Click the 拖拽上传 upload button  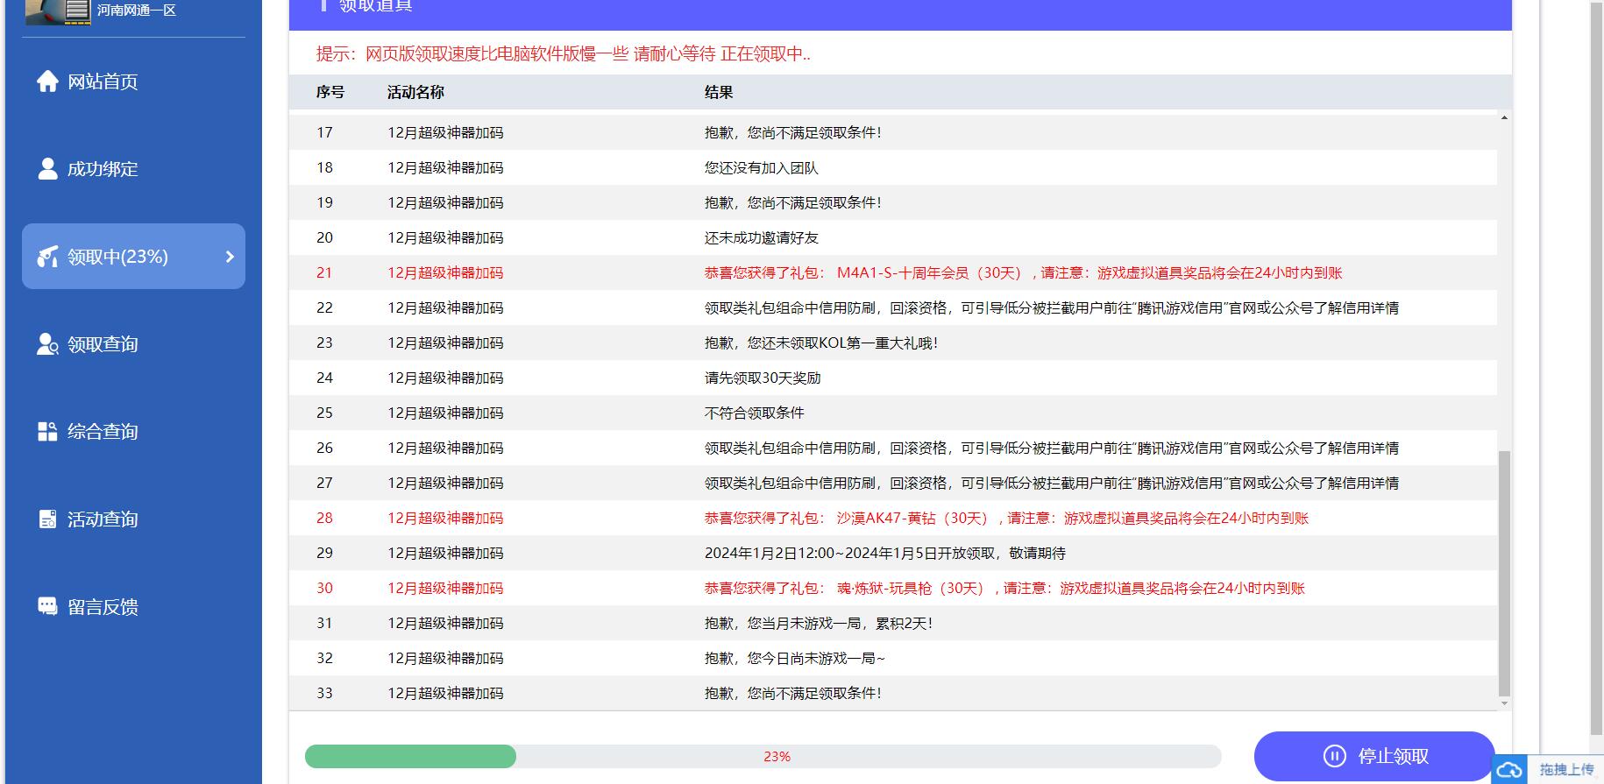tap(1566, 770)
